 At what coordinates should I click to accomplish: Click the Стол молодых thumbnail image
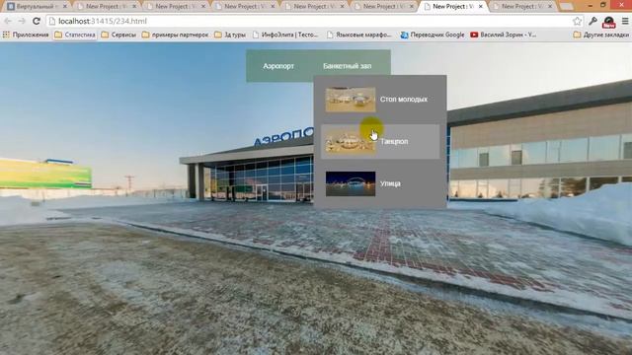pos(351,100)
